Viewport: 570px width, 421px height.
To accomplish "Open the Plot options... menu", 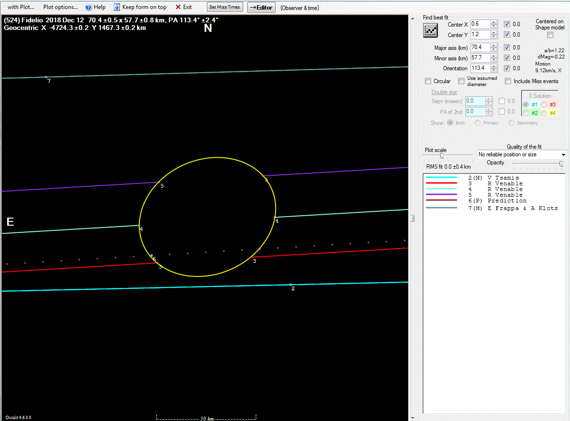I will click(60, 7).
